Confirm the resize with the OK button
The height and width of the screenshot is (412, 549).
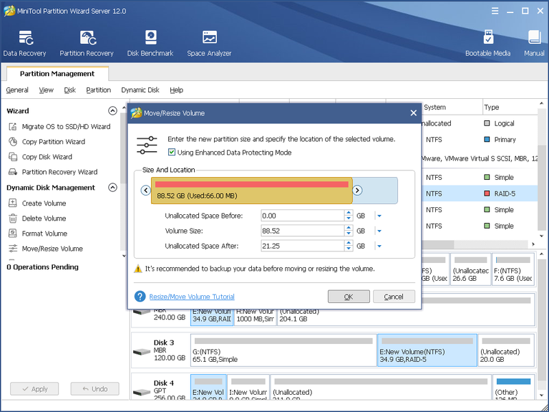349,297
